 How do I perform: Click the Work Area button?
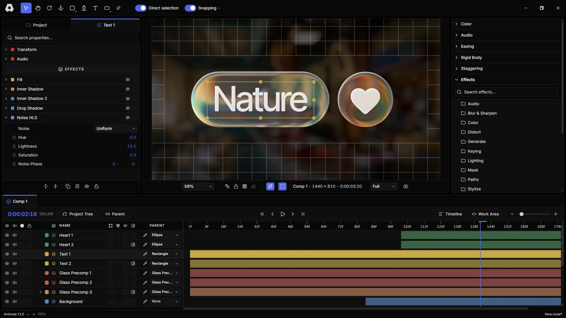pyautogui.click(x=485, y=214)
